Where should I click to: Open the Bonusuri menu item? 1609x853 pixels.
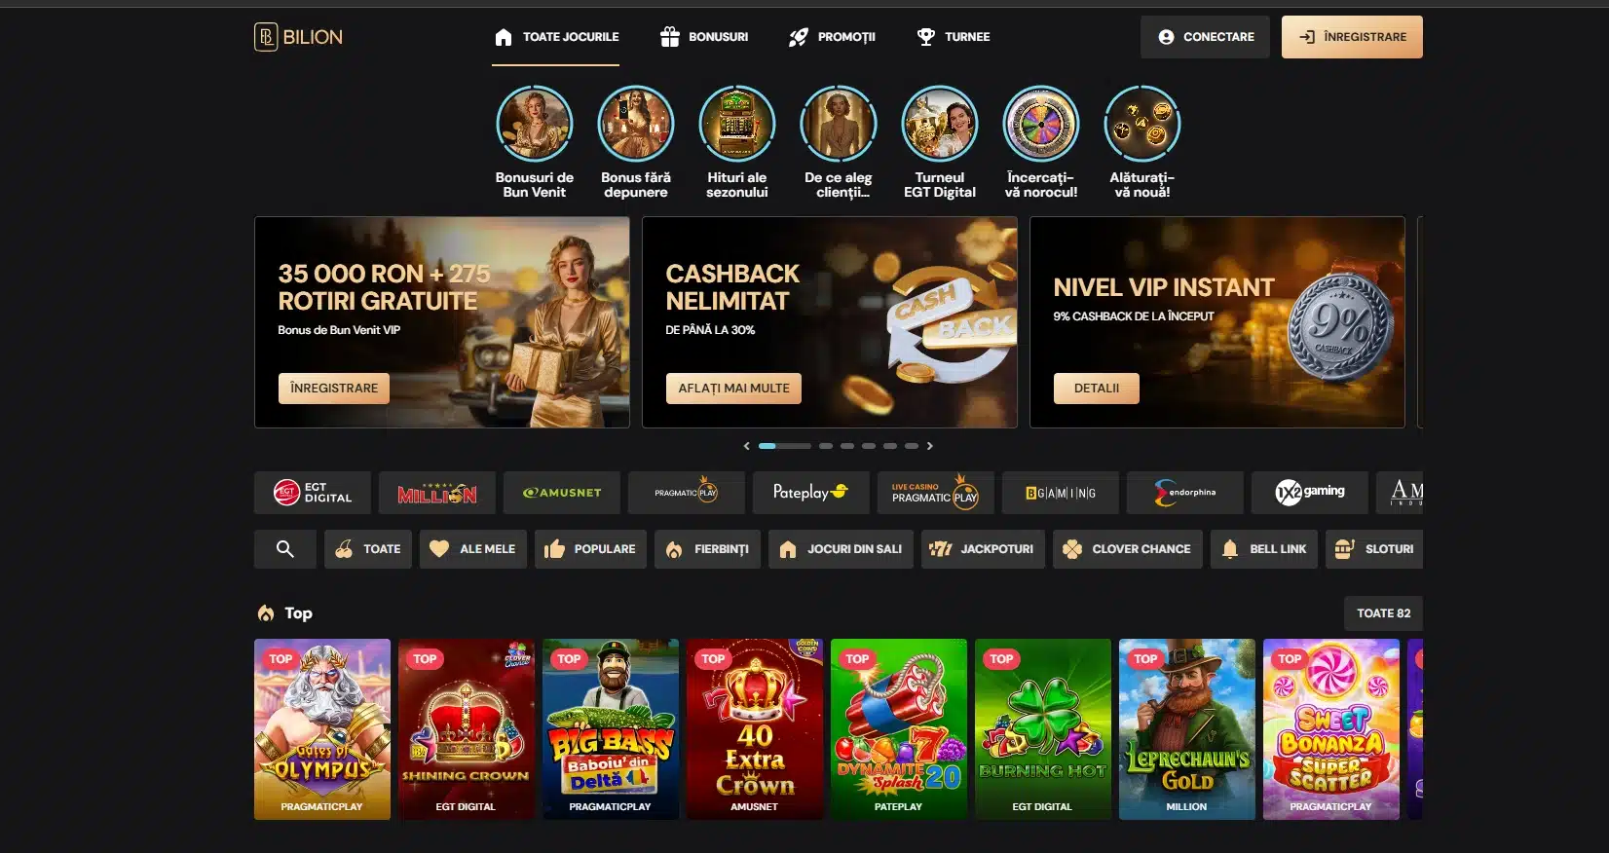tap(704, 37)
